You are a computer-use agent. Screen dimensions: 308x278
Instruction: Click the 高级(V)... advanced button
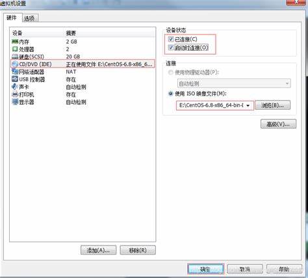click(x=278, y=124)
